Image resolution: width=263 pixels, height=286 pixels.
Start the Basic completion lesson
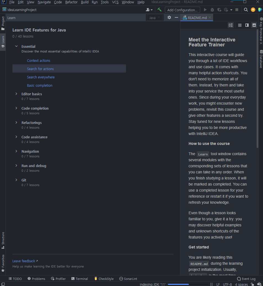[x=39, y=85]
